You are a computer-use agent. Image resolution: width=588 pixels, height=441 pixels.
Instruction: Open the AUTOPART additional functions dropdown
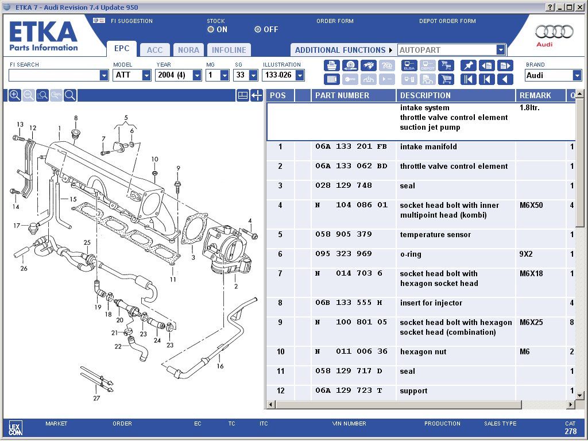click(x=501, y=50)
